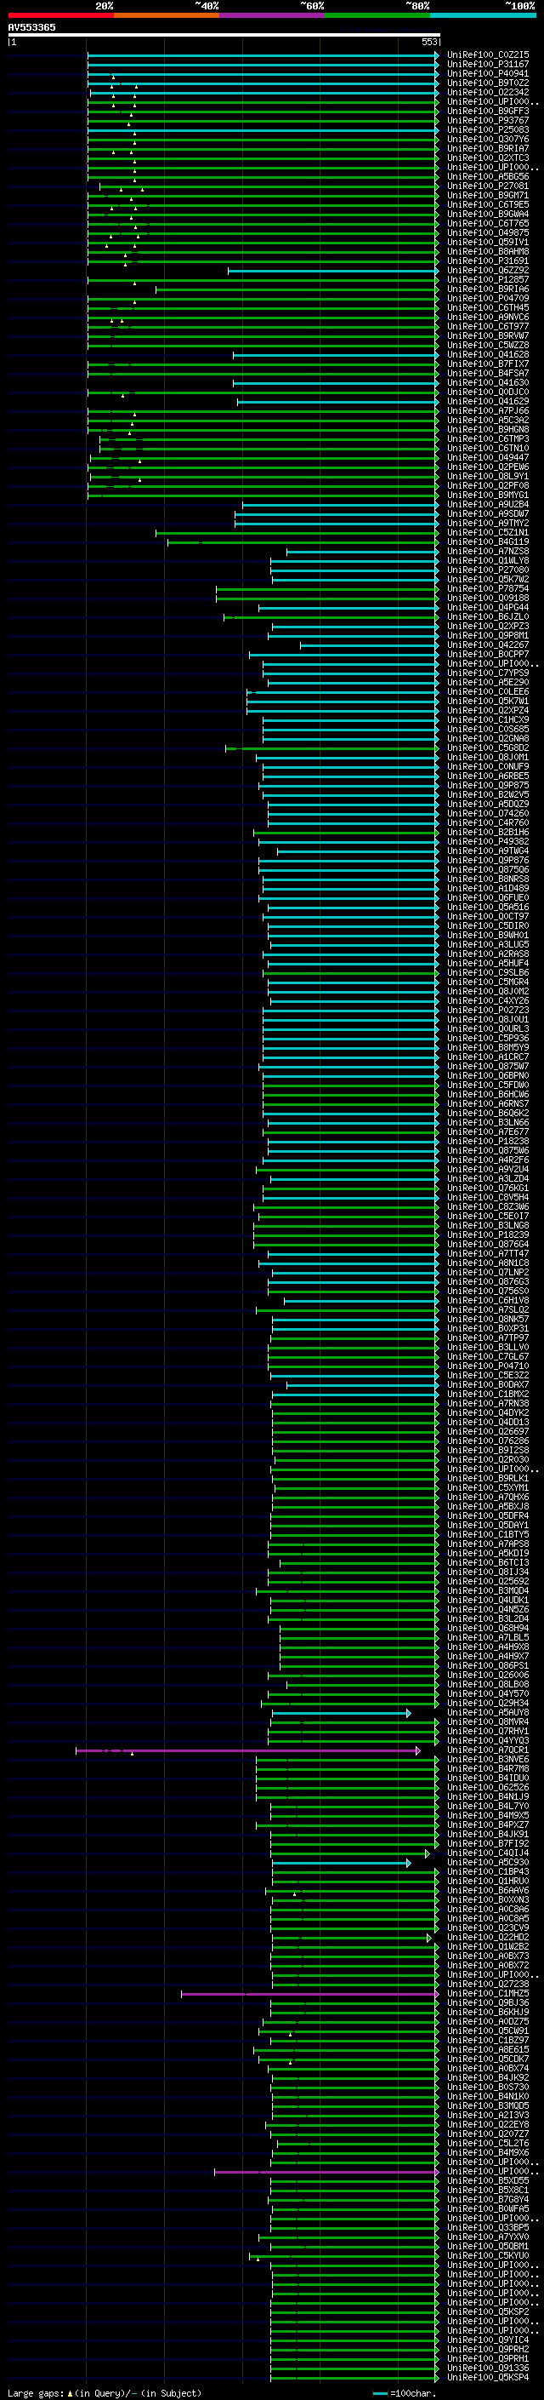Click the purple alignment bar of UniRef100_A7QCR1

[247, 1750]
